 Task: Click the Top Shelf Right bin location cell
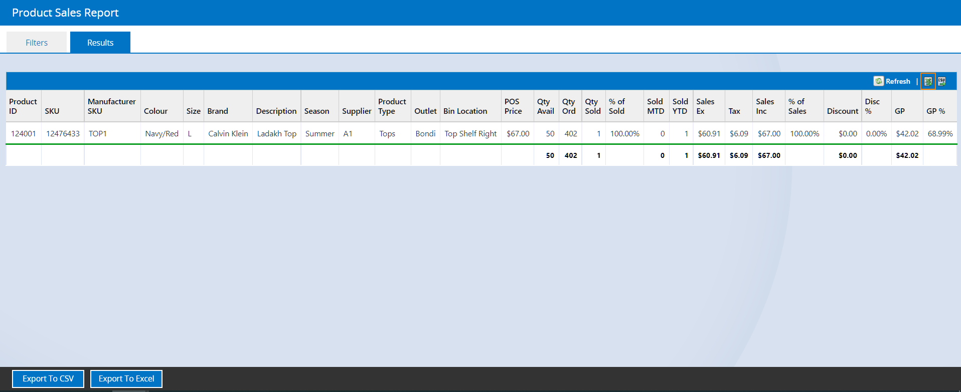(x=470, y=133)
